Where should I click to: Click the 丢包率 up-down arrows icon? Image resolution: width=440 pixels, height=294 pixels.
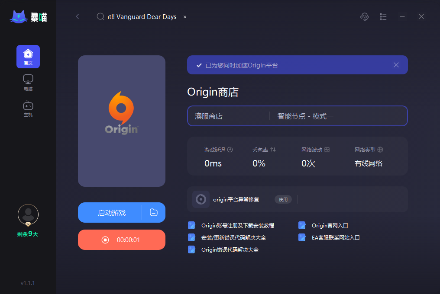click(x=273, y=150)
